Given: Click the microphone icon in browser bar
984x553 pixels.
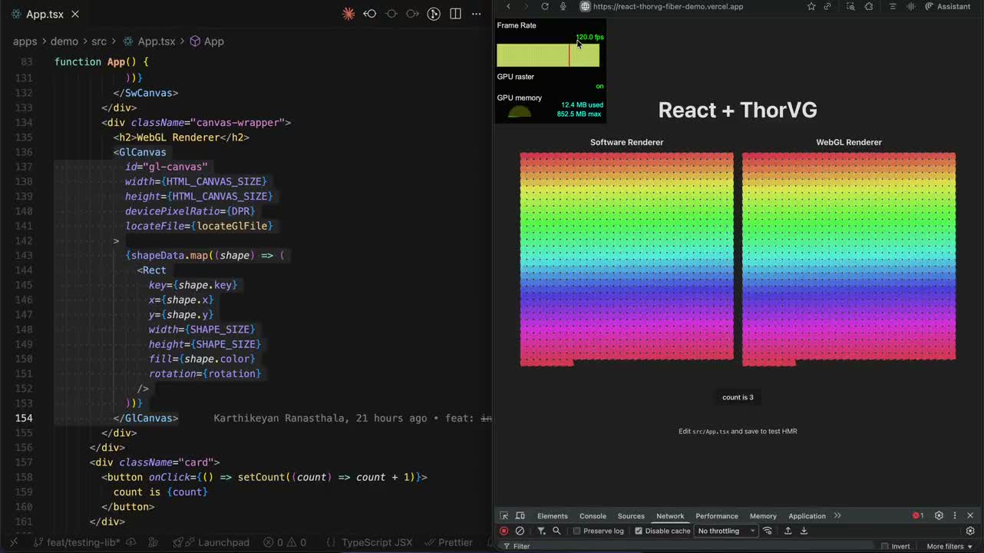Looking at the screenshot, I should 563,6.
